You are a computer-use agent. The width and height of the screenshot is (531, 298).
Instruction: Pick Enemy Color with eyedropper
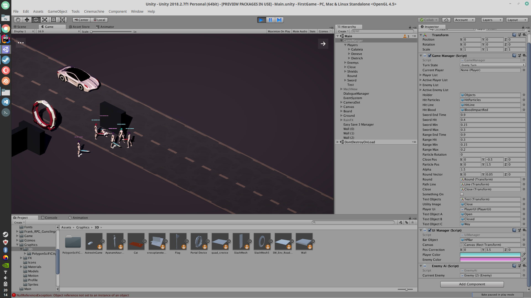[524, 260]
